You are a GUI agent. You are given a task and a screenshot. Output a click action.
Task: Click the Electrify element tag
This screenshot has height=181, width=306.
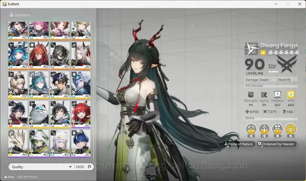(x=284, y=80)
